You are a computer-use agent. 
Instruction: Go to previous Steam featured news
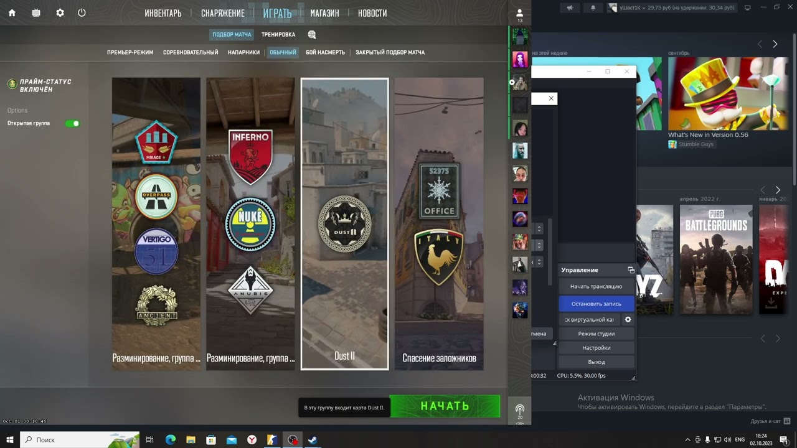[x=760, y=44]
